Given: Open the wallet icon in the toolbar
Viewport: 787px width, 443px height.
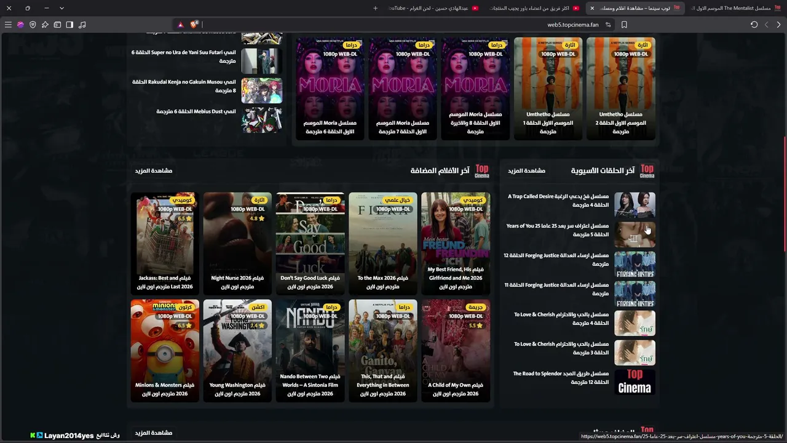Looking at the screenshot, I should pos(57,25).
